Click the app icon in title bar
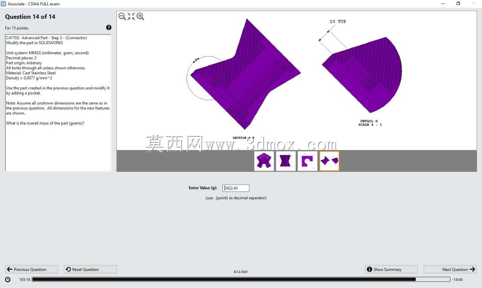Viewport: 482px width, 288px height. coord(3,4)
